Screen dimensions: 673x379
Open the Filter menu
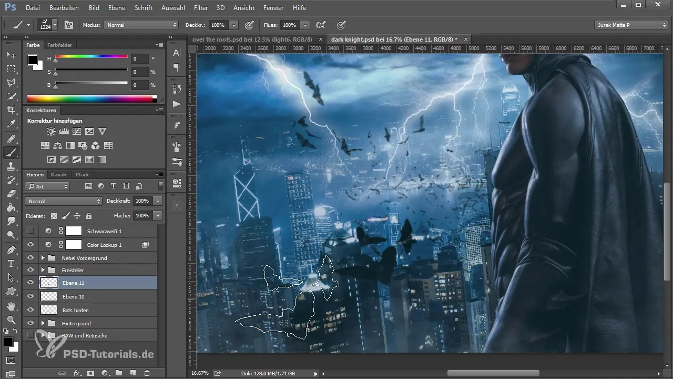coord(200,8)
